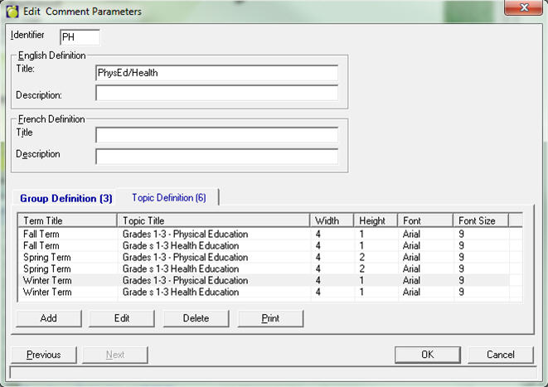Focus the English Description input field
548x387 pixels.
point(216,94)
